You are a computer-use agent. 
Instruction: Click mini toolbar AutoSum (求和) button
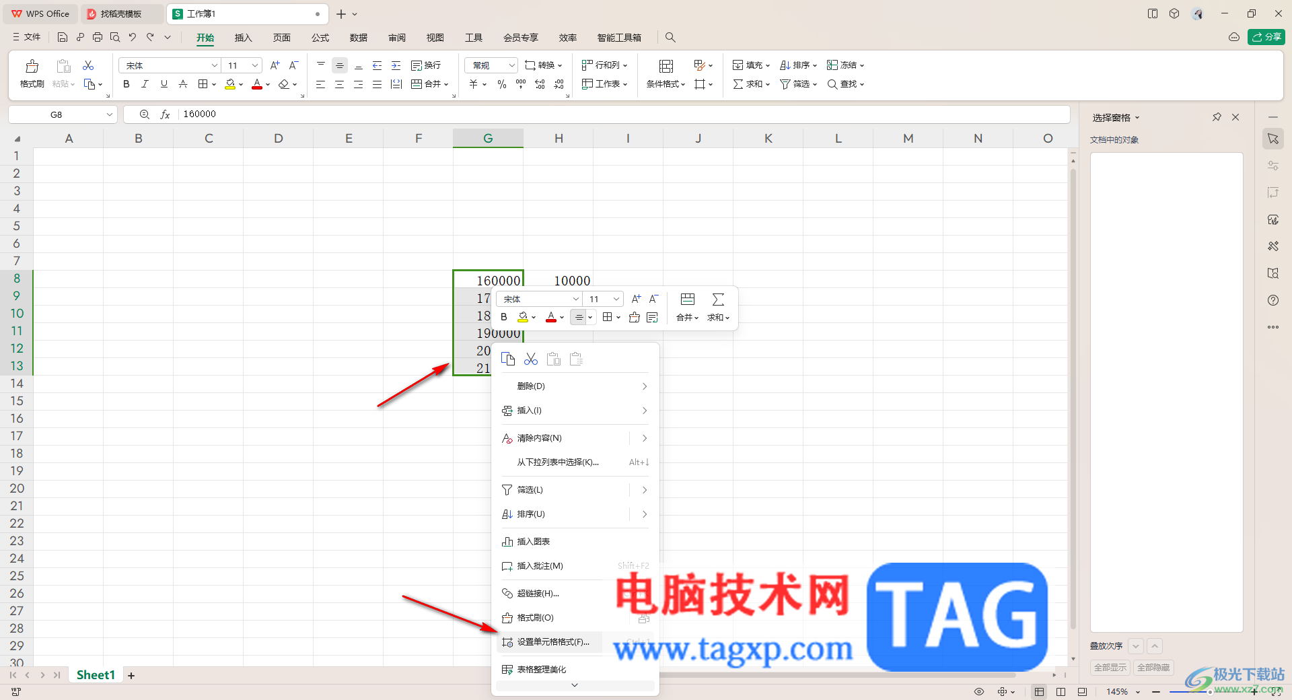coord(718,308)
